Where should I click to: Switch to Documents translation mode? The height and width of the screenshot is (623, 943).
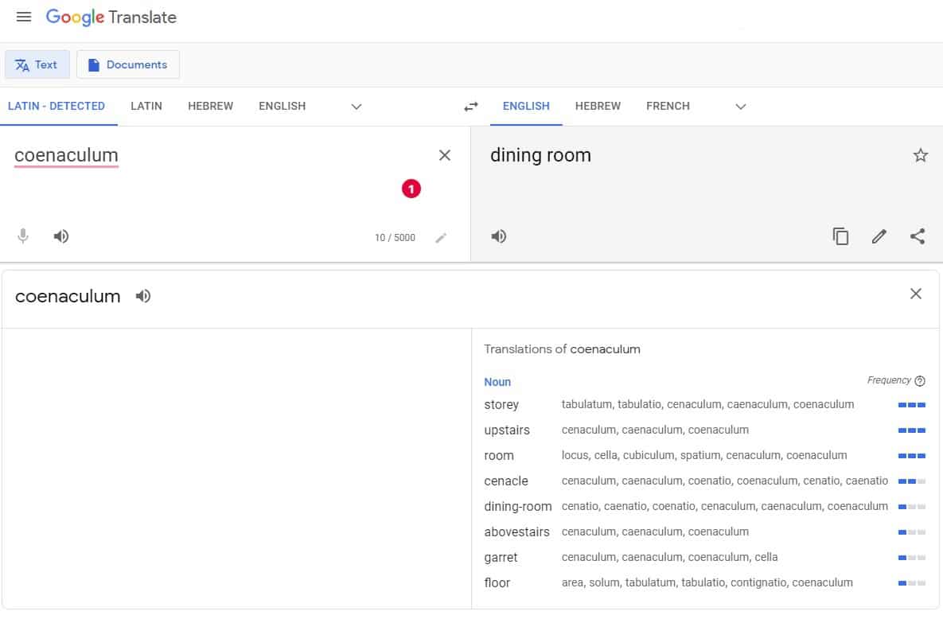(x=127, y=64)
